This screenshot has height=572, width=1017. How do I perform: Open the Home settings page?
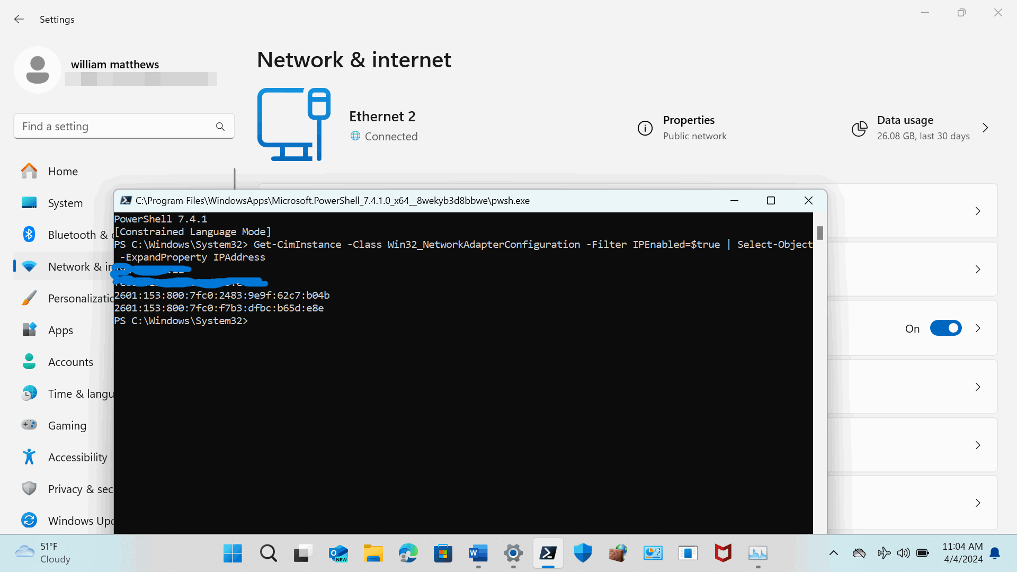(x=63, y=172)
